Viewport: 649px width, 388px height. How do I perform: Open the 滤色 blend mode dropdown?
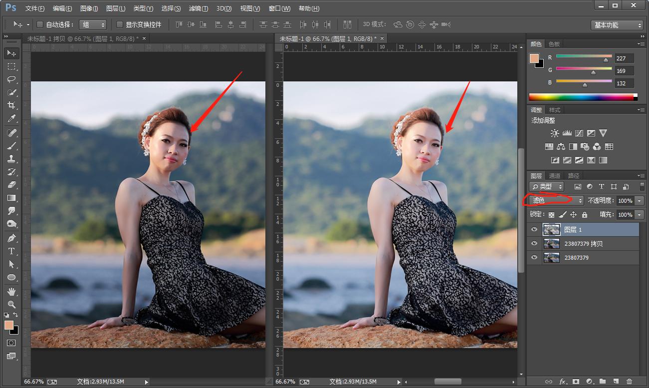tap(556, 200)
